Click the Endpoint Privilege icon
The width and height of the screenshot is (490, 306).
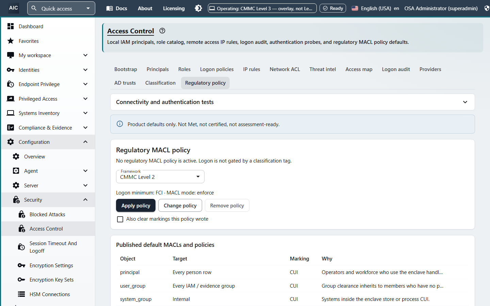[11, 84]
